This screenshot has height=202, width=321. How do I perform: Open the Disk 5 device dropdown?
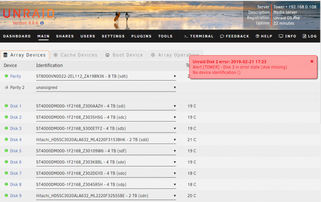click(x=106, y=151)
